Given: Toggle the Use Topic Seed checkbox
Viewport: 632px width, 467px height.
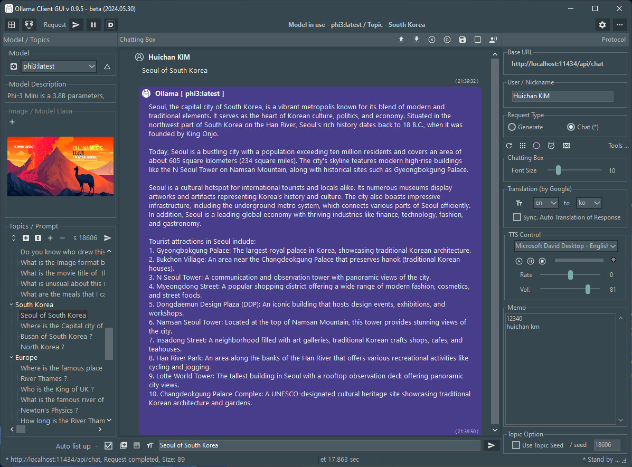Looking at the screenshot, I should click(516, 445).
